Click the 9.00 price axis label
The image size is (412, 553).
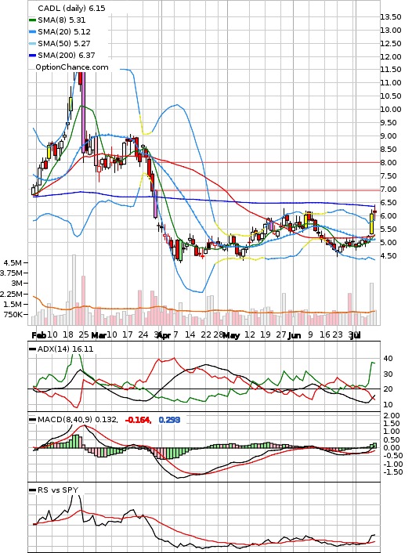391,136
